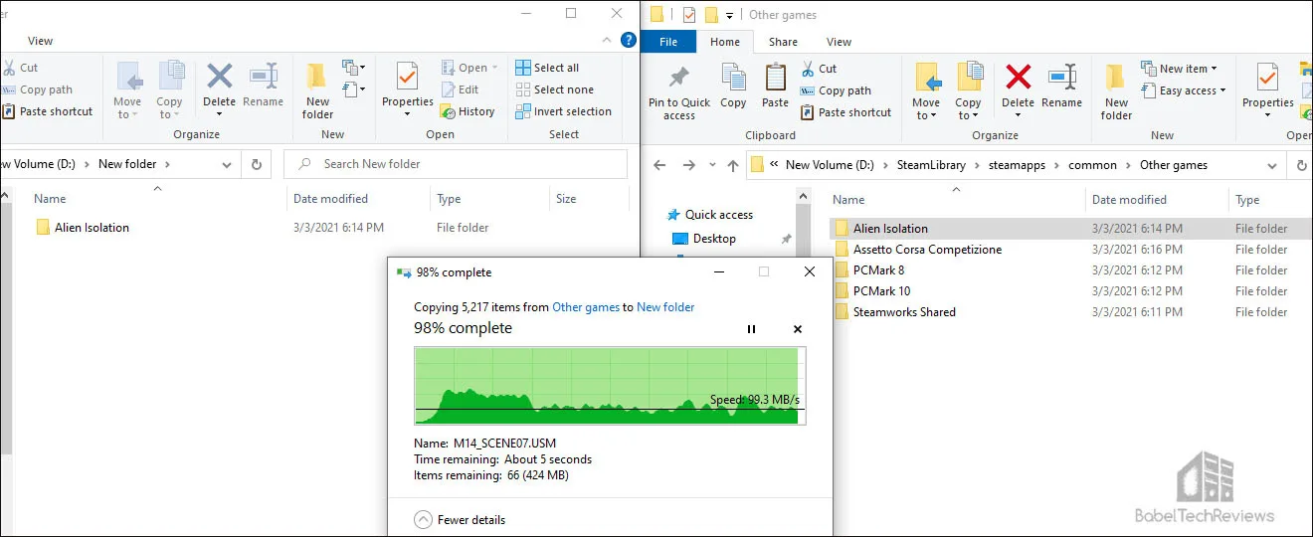The image size is (1313, 537).
Task: Click common in the right window breadcrumb
Action: coord(1092,165)
